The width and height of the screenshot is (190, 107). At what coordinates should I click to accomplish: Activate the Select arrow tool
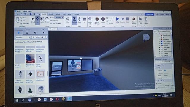pos(33,20)
